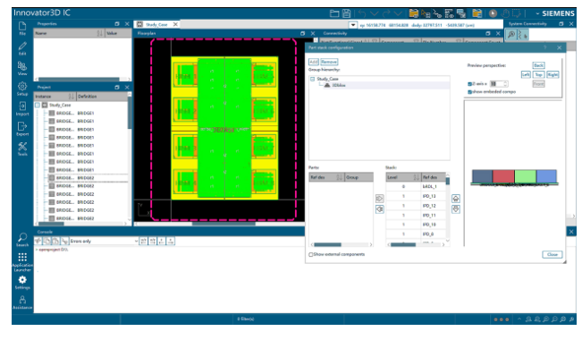
Task: Click the undo arrow in title bar
Action: tap(362, 13)
